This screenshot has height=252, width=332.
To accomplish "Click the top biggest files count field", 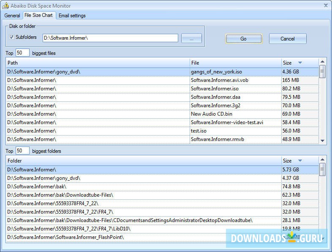I will tap(22, 53).
